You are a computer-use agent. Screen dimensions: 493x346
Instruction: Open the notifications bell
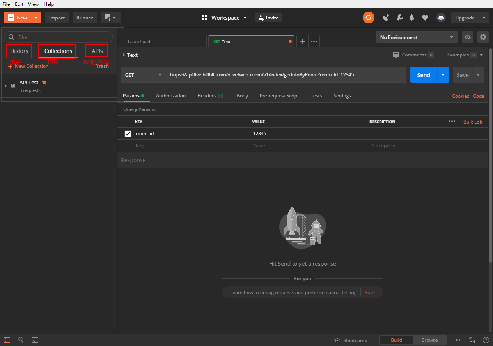pyautogui.click(x=412, y=18)
